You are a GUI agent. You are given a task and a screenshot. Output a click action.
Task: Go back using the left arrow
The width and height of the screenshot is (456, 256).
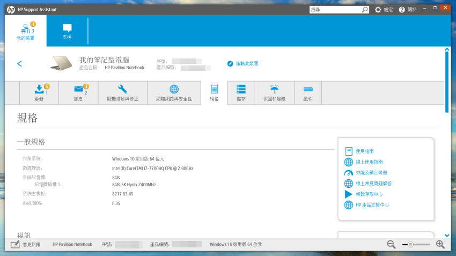point(19,64)
